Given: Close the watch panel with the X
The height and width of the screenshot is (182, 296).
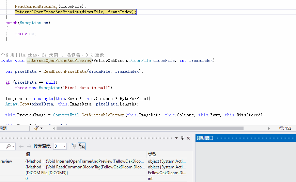Looking at the screenshot, I should click(x=188, y=138).
